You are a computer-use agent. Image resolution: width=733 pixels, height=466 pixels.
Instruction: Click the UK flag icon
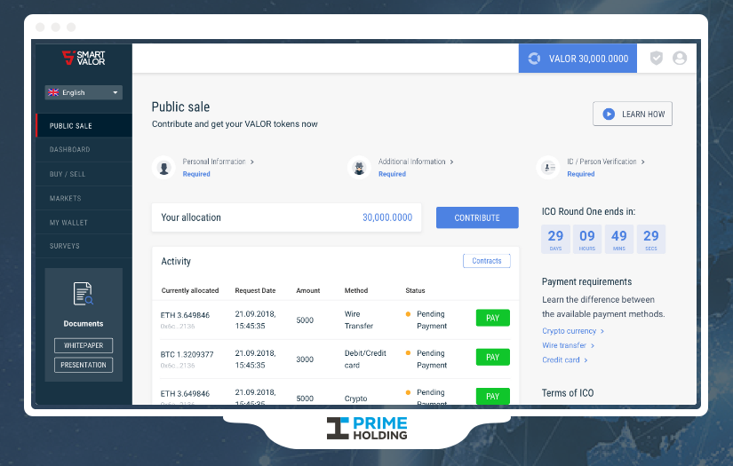(54, 92)
